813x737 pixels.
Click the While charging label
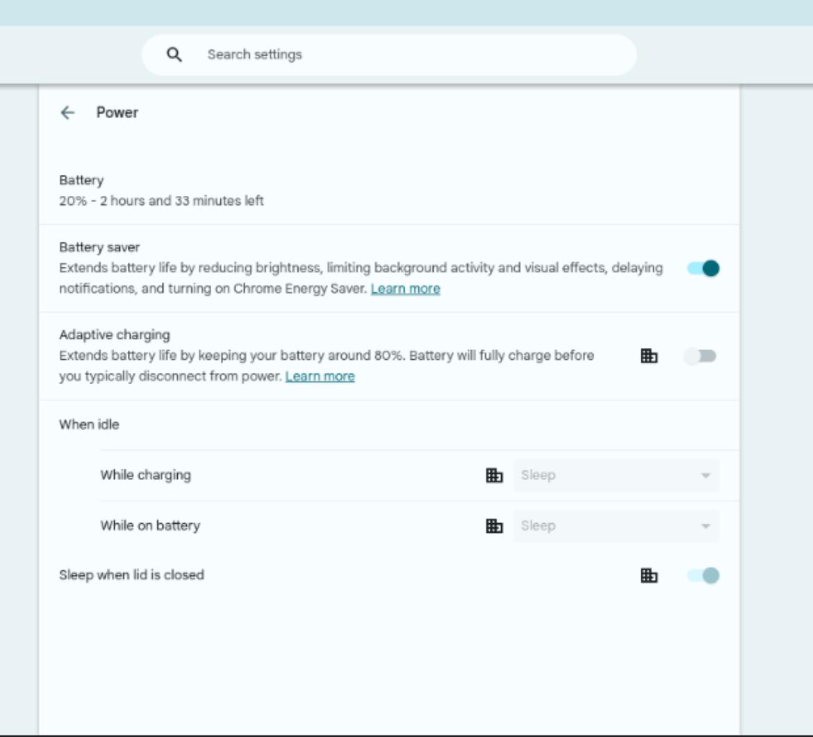pyautogui.click(x=146, y=475)
